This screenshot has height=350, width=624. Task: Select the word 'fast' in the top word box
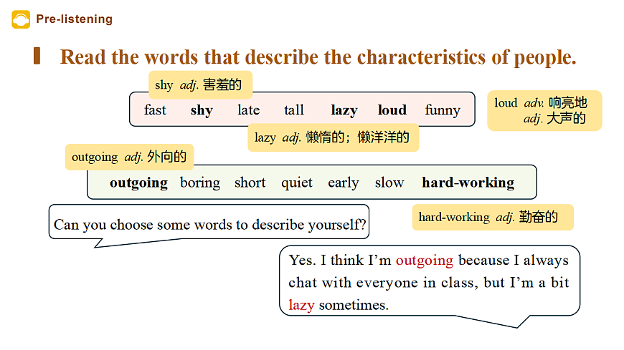[x=155, y=110]
